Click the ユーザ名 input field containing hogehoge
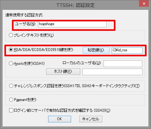The image size is (151, 129). pyautogui.click(x=72, y=24)
